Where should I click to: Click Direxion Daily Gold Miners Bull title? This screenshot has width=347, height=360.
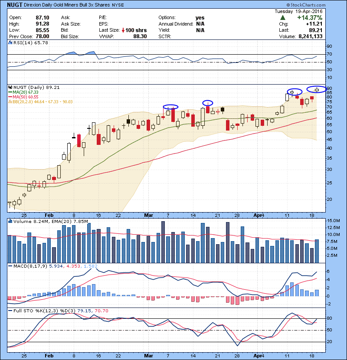click(67, 5)
